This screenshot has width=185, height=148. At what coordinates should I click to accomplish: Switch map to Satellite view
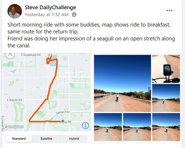pyautogui.click(x=46, y=139)
